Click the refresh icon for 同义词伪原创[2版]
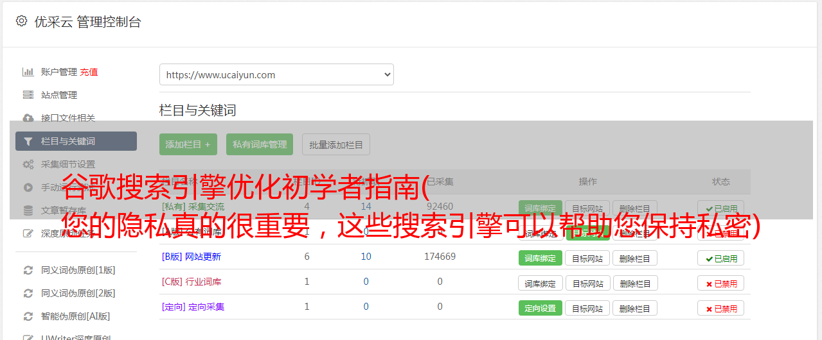 coord(28,293)
